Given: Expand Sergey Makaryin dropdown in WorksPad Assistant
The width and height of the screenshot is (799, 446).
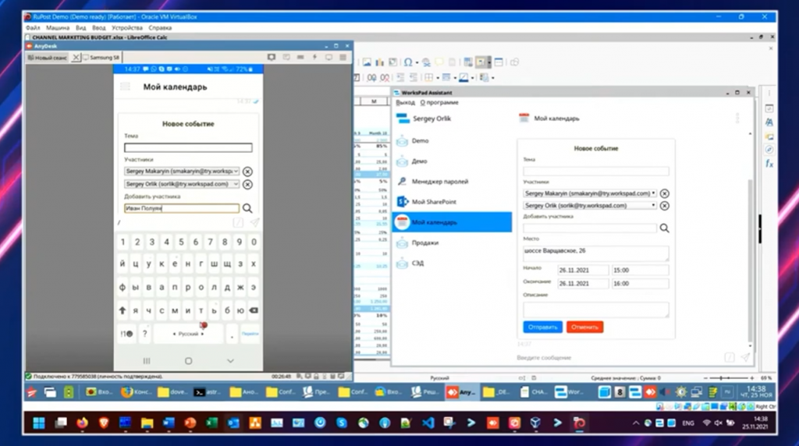Looking at the screenshot, I should tap(653, 193).
